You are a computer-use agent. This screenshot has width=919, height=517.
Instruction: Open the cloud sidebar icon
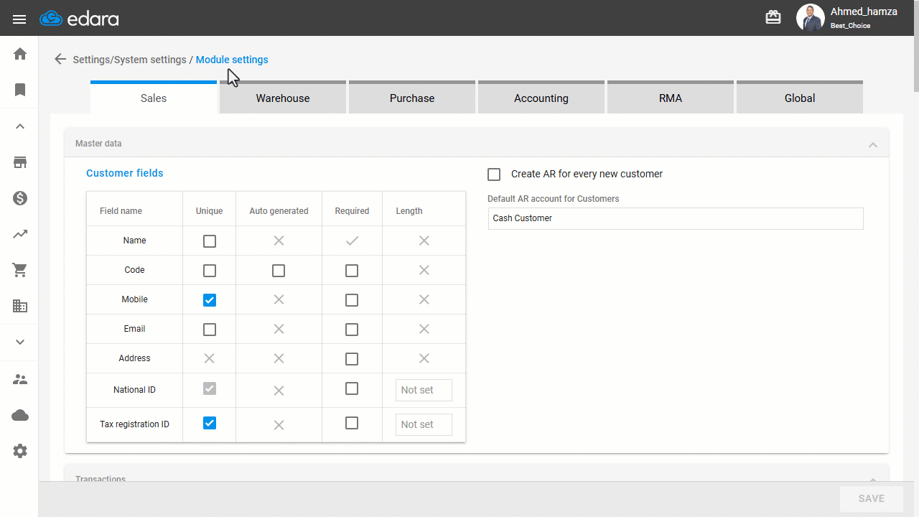[20, 415]
